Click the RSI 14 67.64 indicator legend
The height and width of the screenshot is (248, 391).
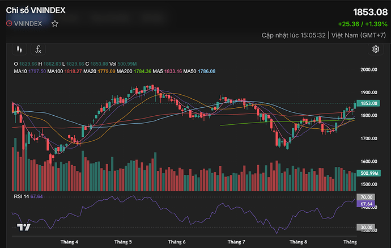[28, 196]
